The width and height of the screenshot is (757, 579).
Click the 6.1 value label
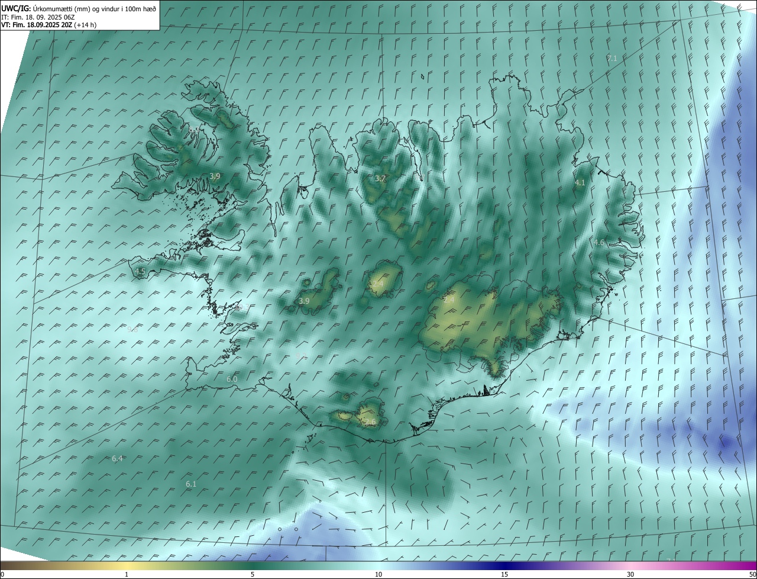(x=191, y=484)
